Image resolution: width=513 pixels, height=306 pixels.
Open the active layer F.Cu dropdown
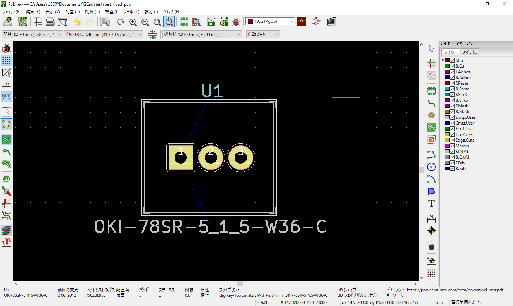270,21
